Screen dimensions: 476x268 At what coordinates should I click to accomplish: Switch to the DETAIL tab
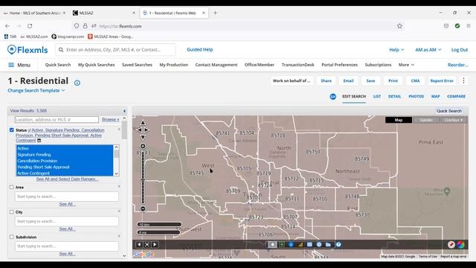pyautogui.click(x=394, y=96)
